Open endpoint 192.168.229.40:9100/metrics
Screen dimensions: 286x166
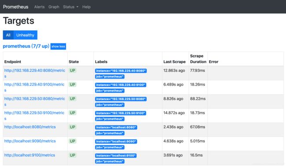pyautogui.click(x=34, y=87)
